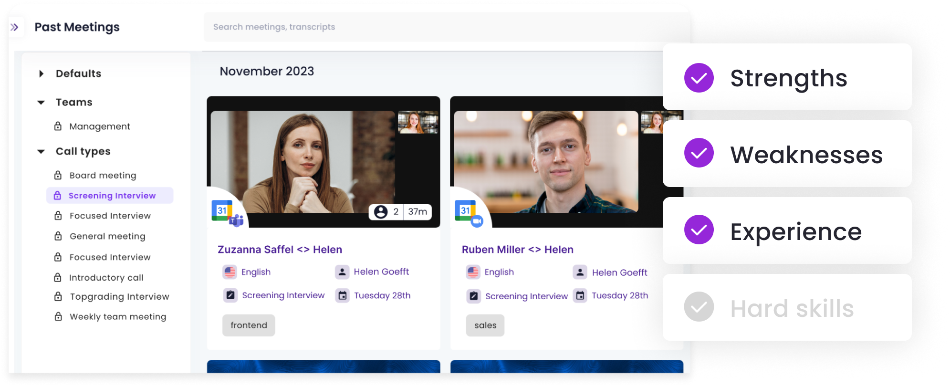This screenshot has height=387, width=950.
Task: Expand the Defaults section
Action: point(42,73)
